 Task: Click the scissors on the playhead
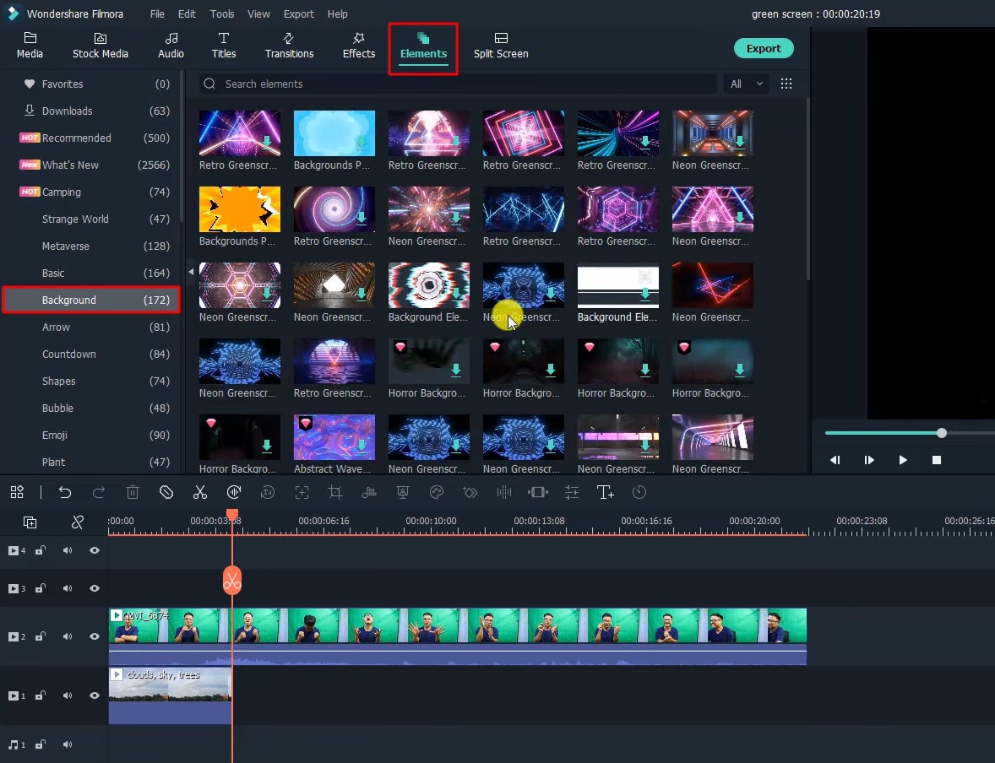232,581
